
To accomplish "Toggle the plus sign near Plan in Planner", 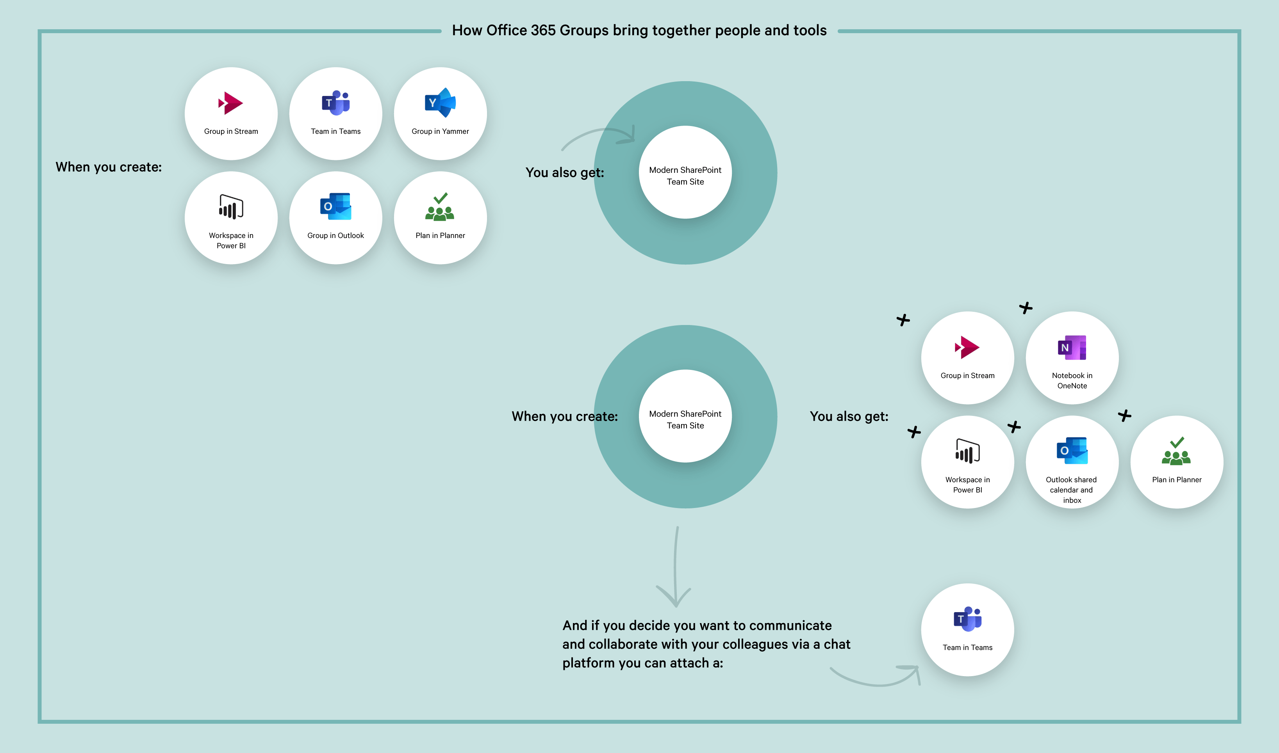I will pyautogui.click(x=1125, y=416).
